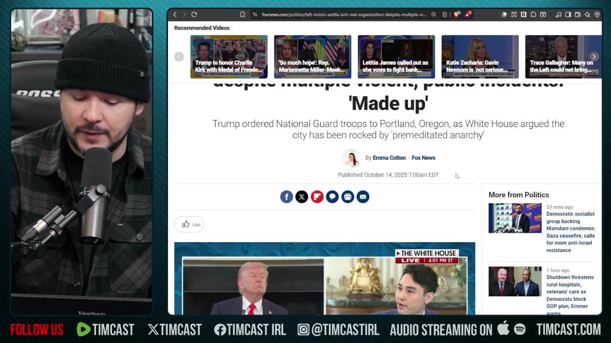Click the Mamdani story thumbnail image
The width and height of the screenshot is (611, 343).
515,218
